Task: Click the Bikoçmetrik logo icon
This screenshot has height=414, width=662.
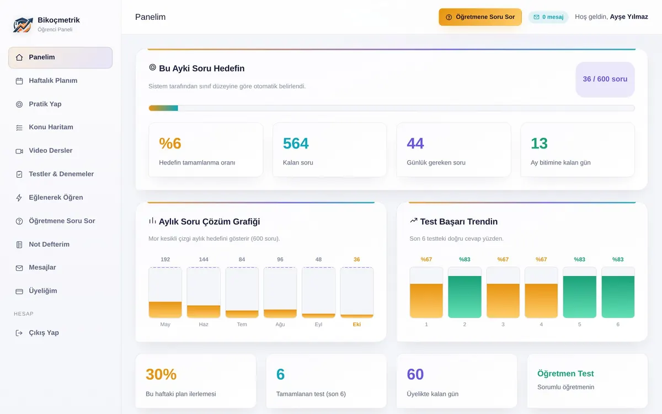Action: (x=23, y=24)
